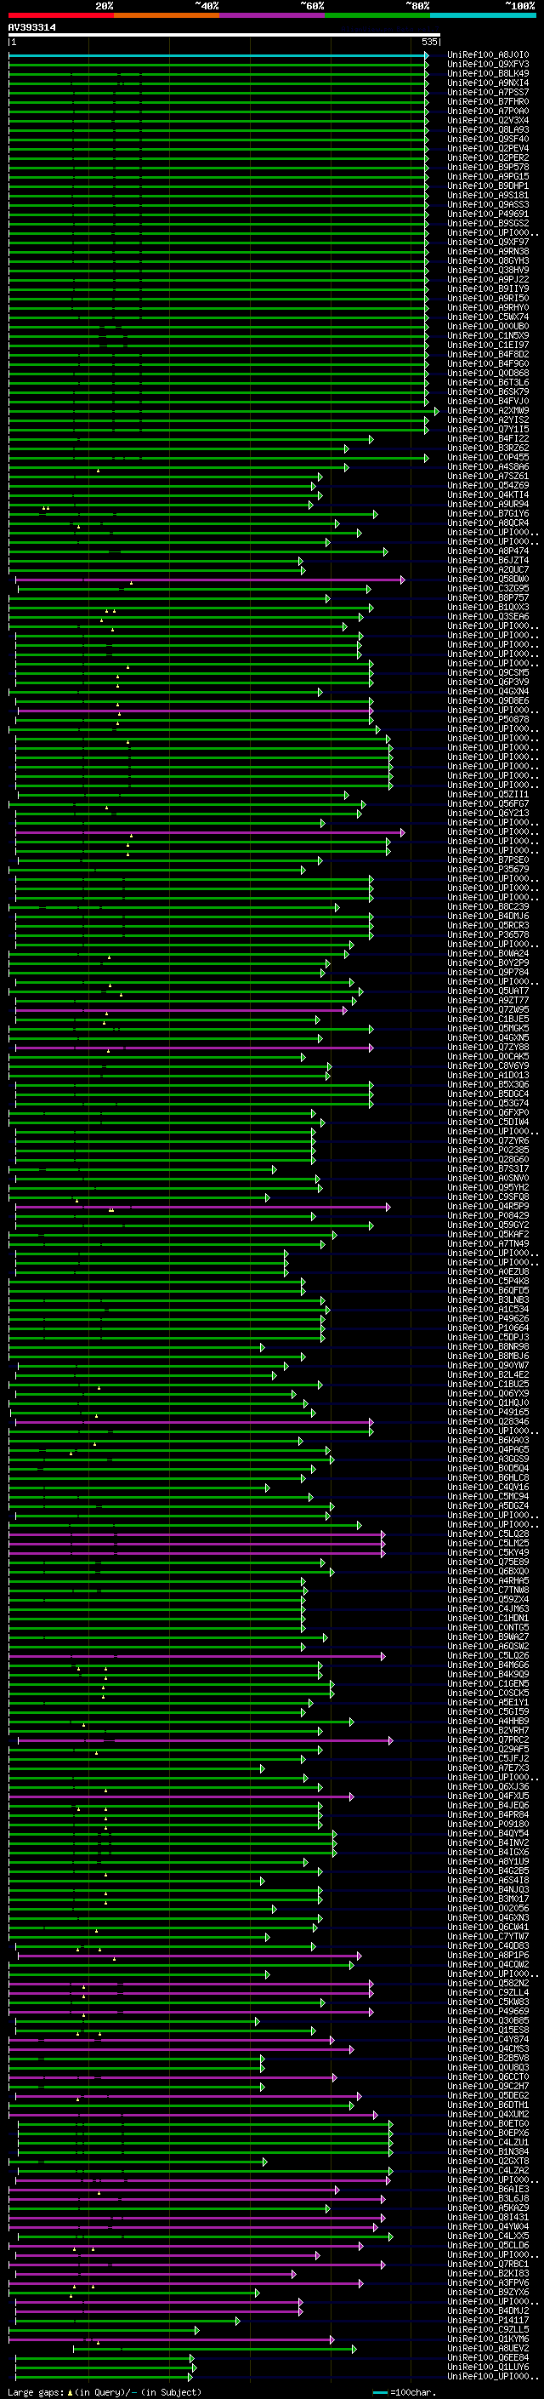
Task: Open hit UniRef100_B3RZ62
Action: pyautogui.click(x=488, y=448)
